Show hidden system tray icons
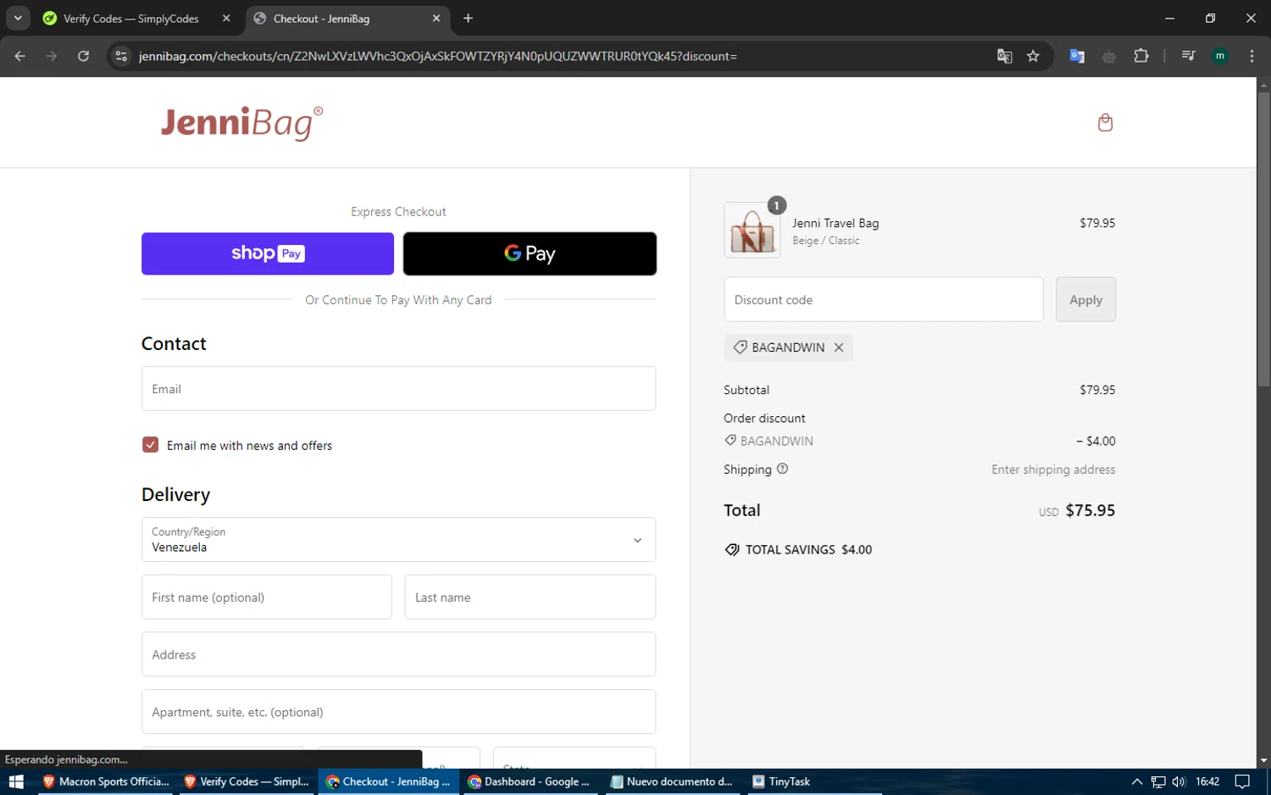Viewport: 1271px width, 795px height. coord(1137,781)
